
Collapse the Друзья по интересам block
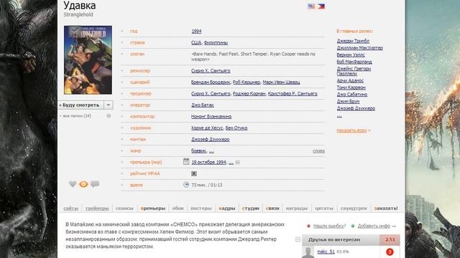click(298, 239)
